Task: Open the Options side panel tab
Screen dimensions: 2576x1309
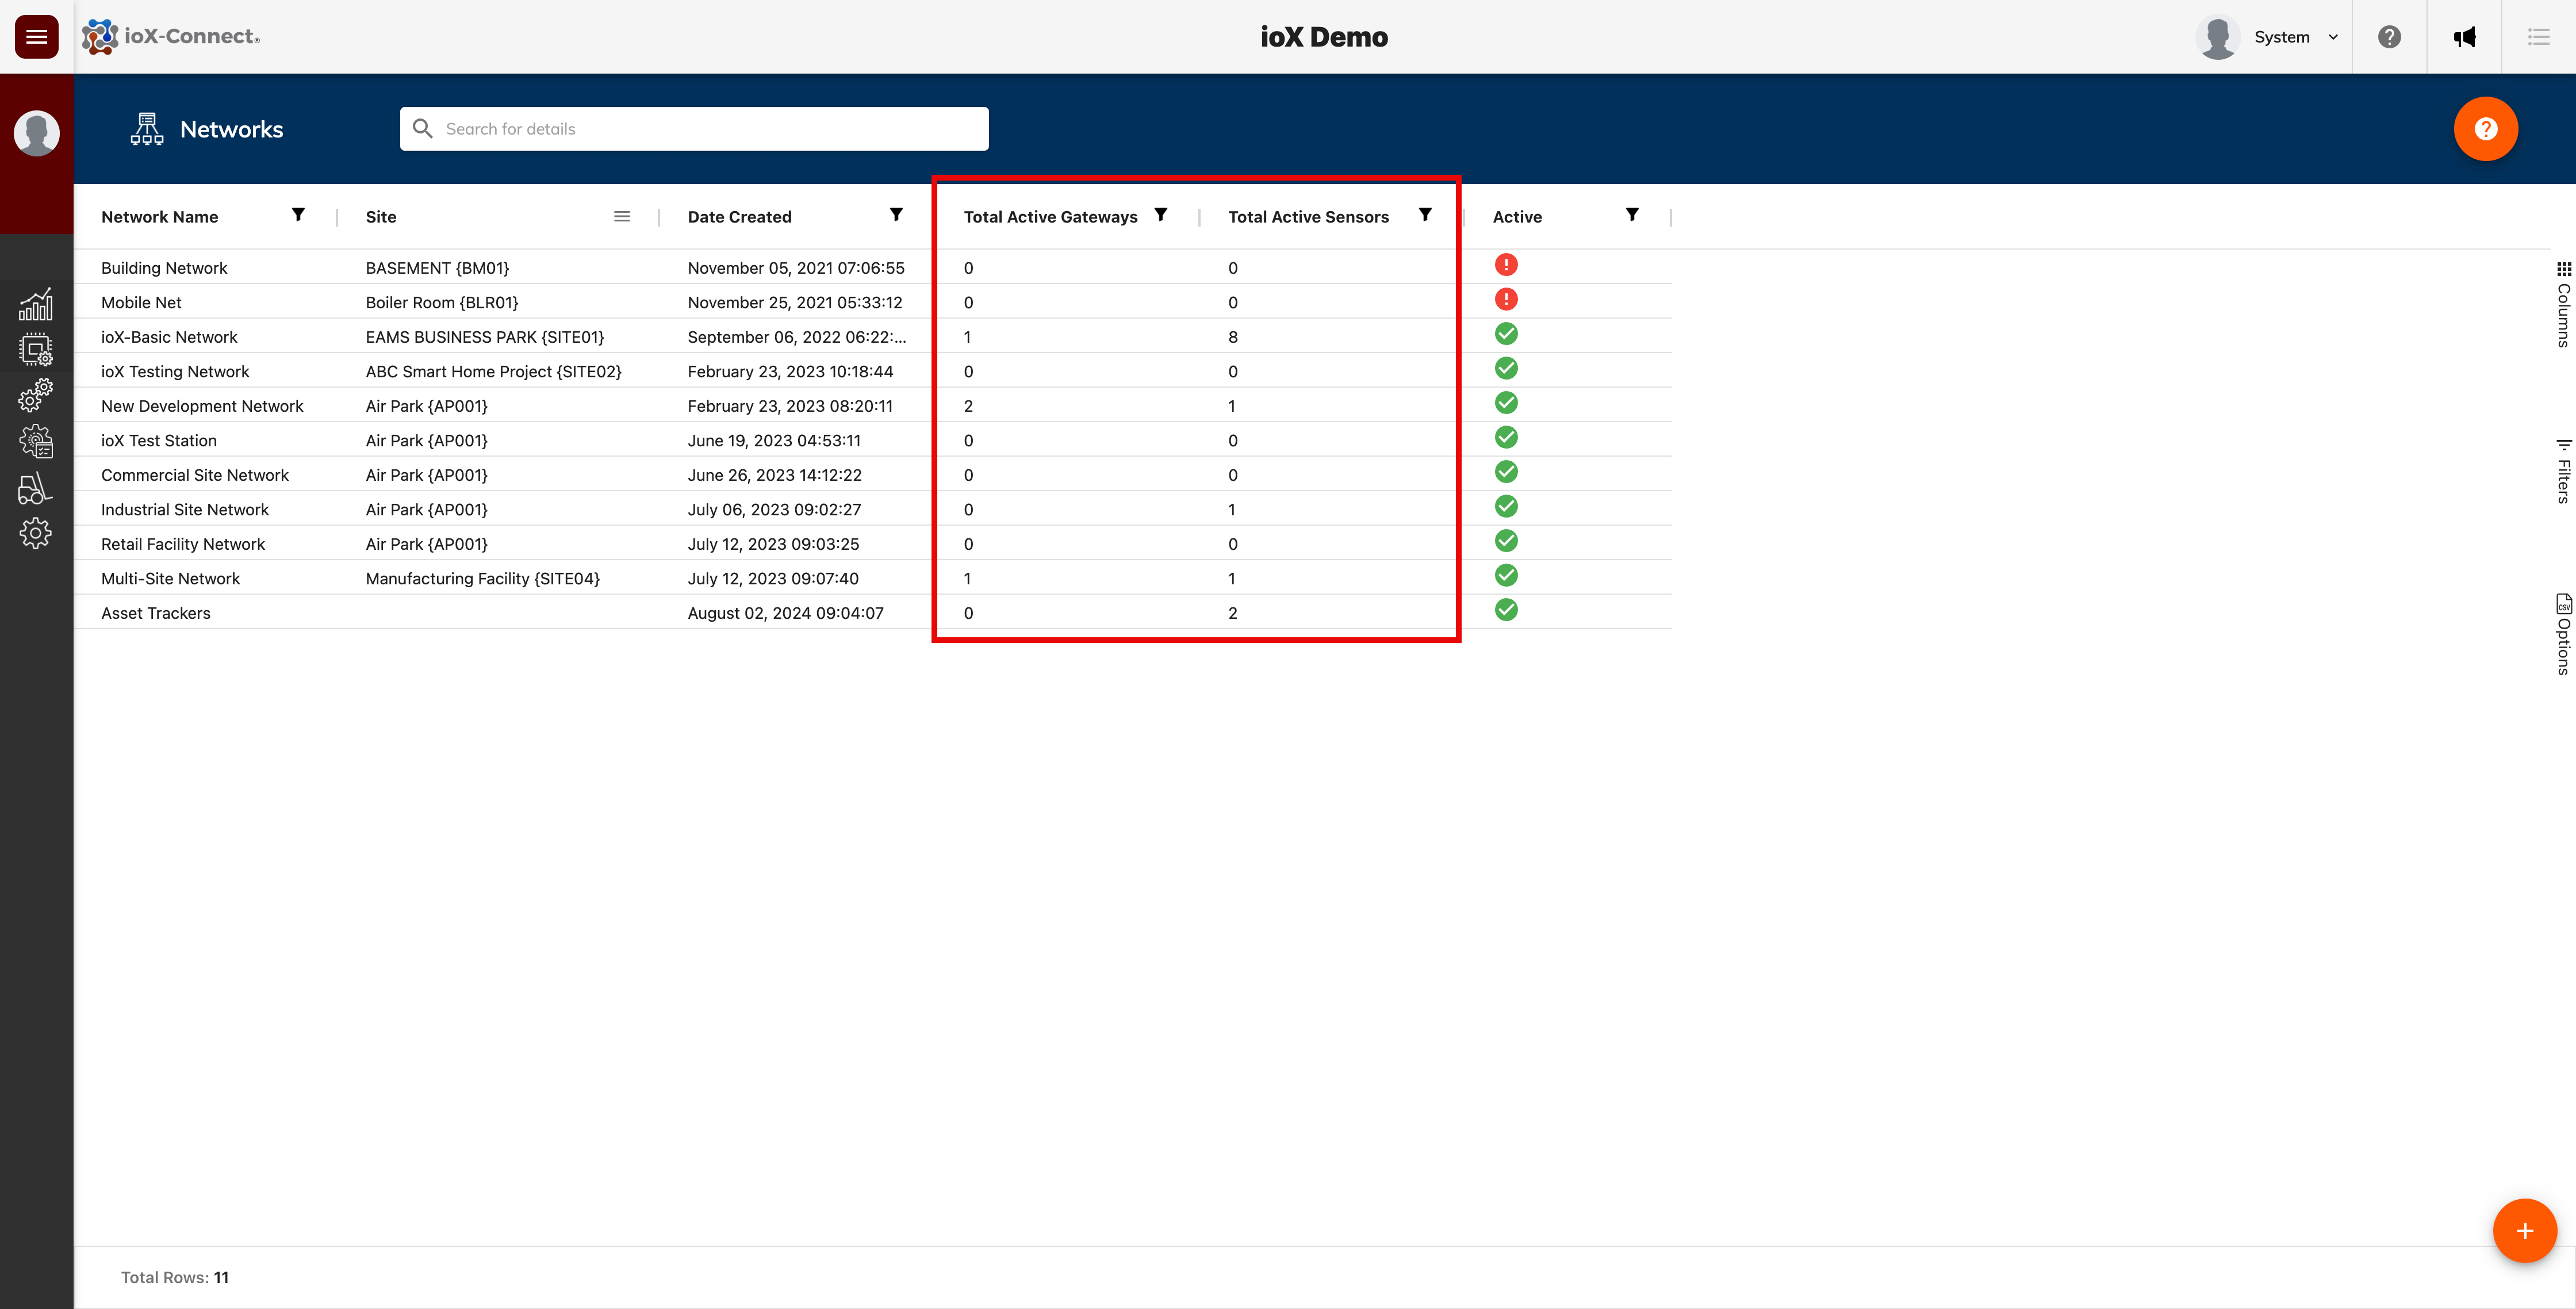Action: click(x=2563, y=634)
